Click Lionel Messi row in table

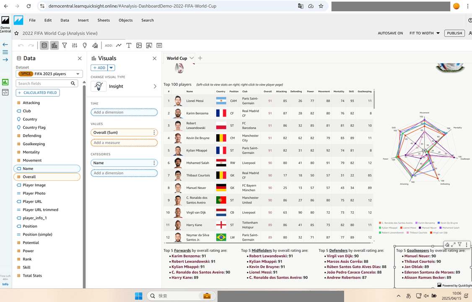click(x=269, y=101)
